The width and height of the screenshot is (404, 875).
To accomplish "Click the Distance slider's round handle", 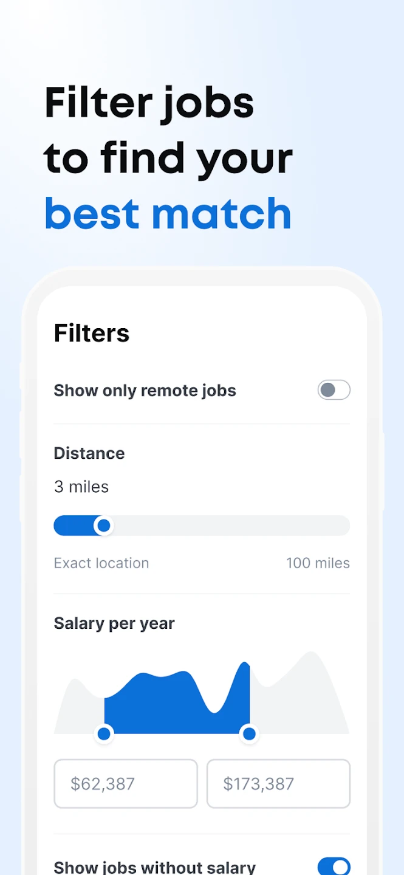I will pyautogui.click(x=104, y=526).
